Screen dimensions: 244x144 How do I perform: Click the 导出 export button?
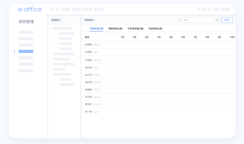tap(227, 20)
